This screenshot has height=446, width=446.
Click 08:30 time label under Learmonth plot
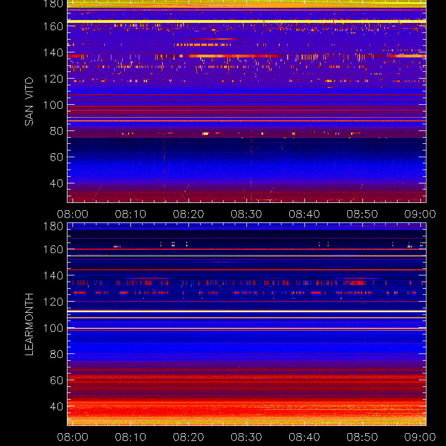coord(246,437)
